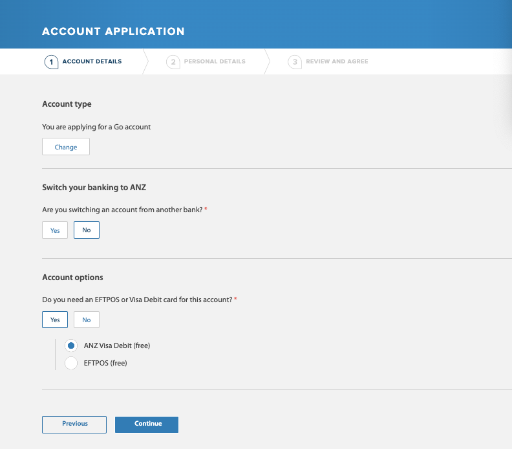Click the Previous button

tap(74, 424)
